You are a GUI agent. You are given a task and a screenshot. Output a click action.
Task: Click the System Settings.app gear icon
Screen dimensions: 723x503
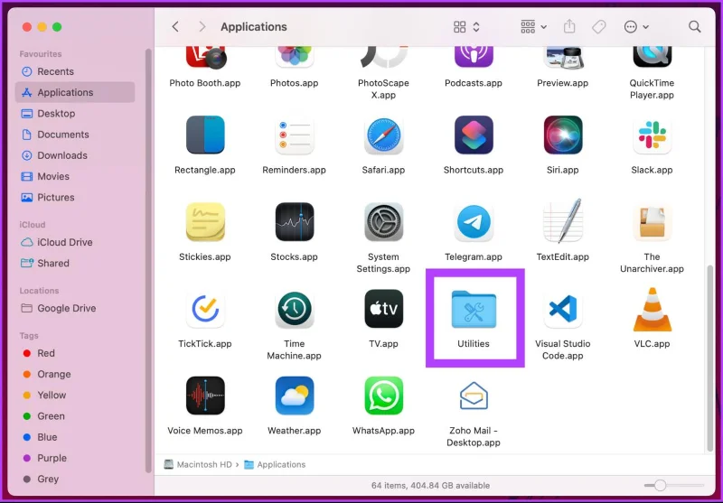pos(383,222)
